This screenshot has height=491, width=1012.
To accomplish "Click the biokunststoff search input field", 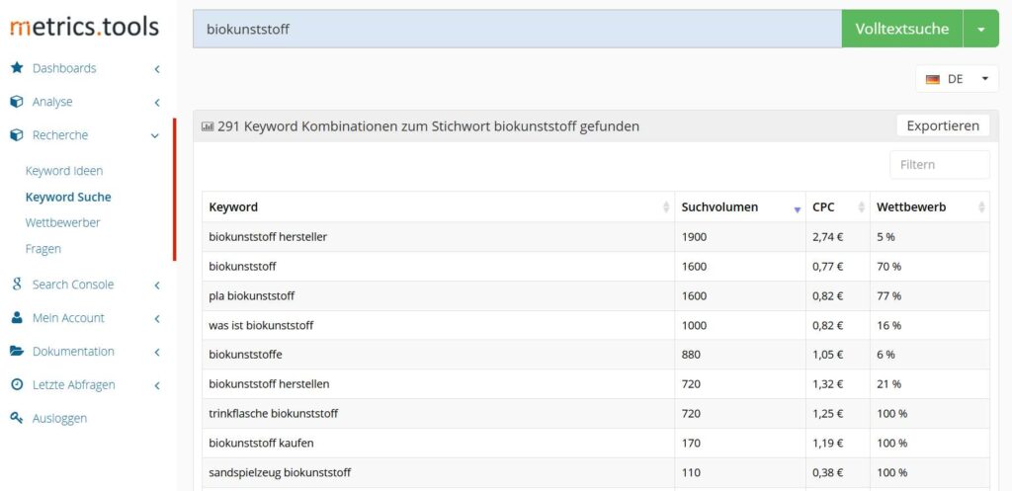I will click(517, 29).
